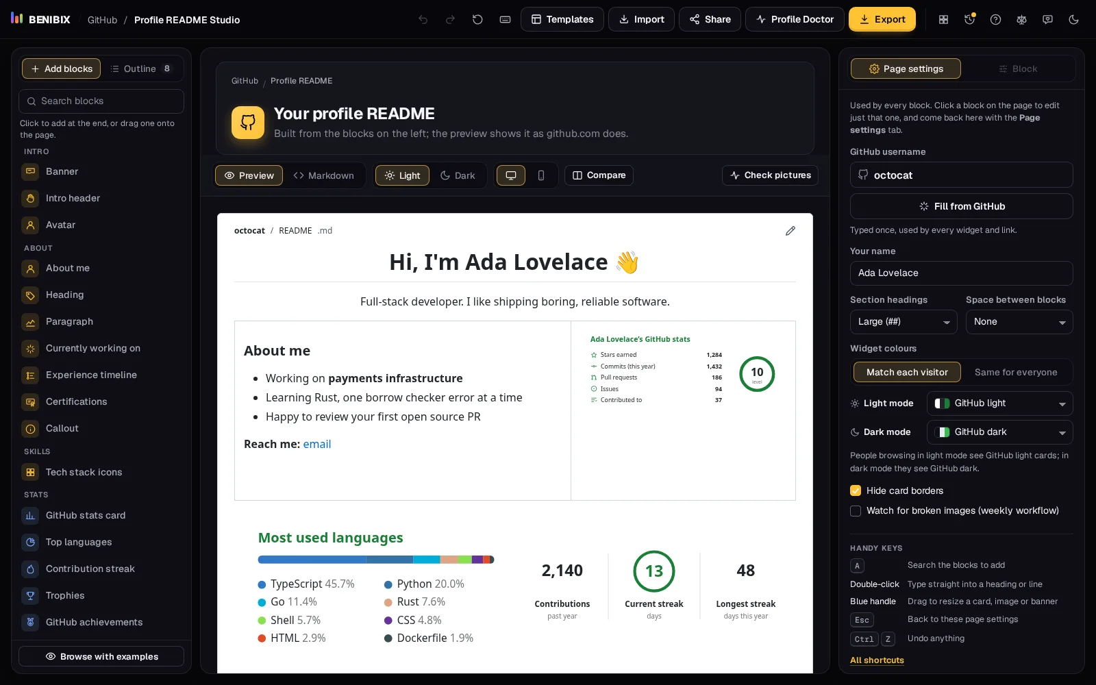Image resolution: width=1096 pixels, height=685 pixels.
Task: Switch to the Preview tab
Action: 249,175
